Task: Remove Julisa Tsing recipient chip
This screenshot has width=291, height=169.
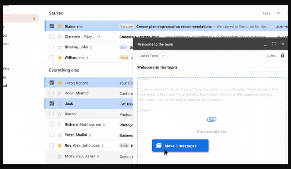Action: pyautogui.click(x=163, y=56)
